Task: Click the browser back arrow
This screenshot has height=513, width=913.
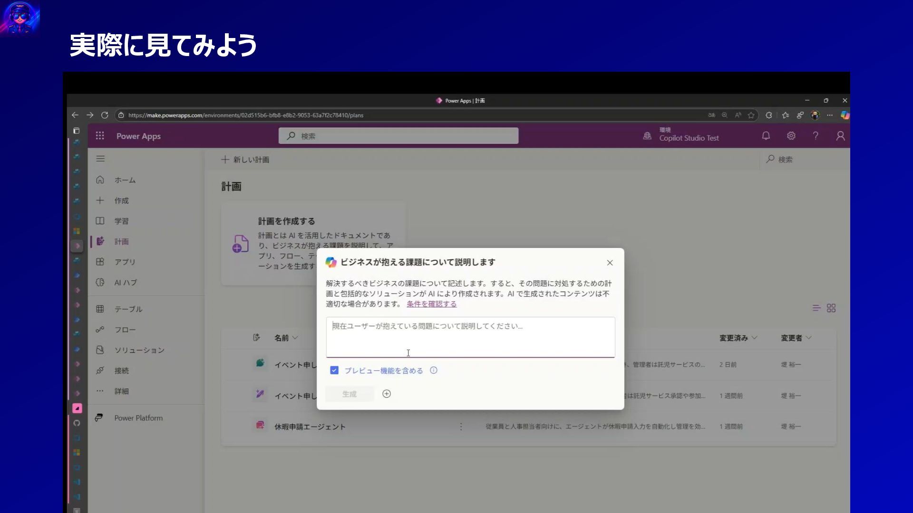Action: [75, 115]
